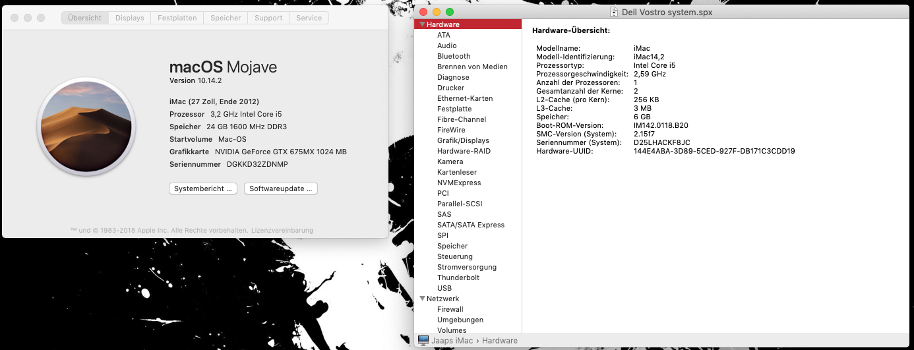Click the computer icon next to Jaaps iMac

pos(423,341)
